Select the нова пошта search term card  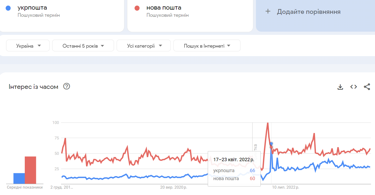click(x=190, y=16)
